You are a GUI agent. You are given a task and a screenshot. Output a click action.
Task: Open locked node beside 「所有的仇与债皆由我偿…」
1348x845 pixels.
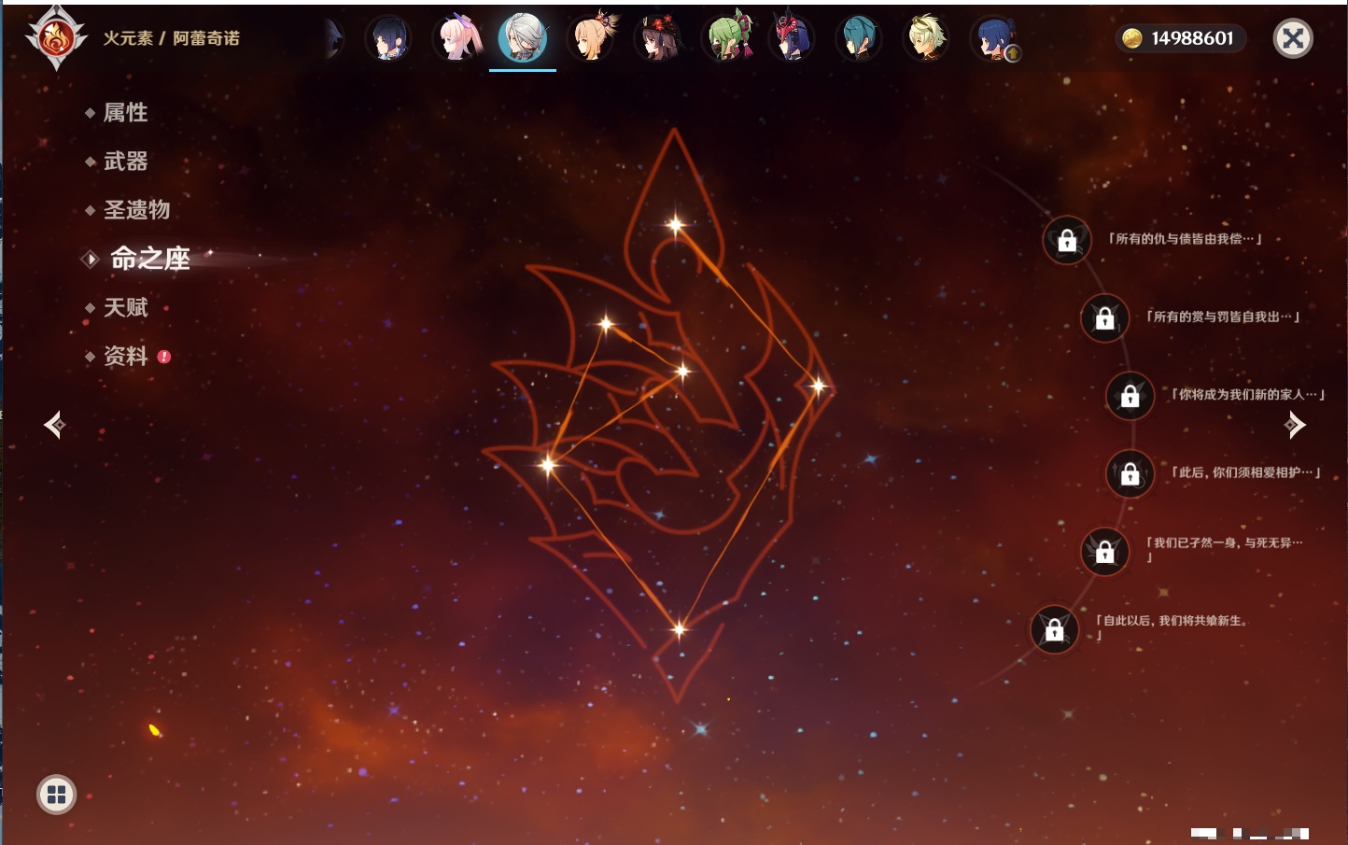coord(1067,241)
